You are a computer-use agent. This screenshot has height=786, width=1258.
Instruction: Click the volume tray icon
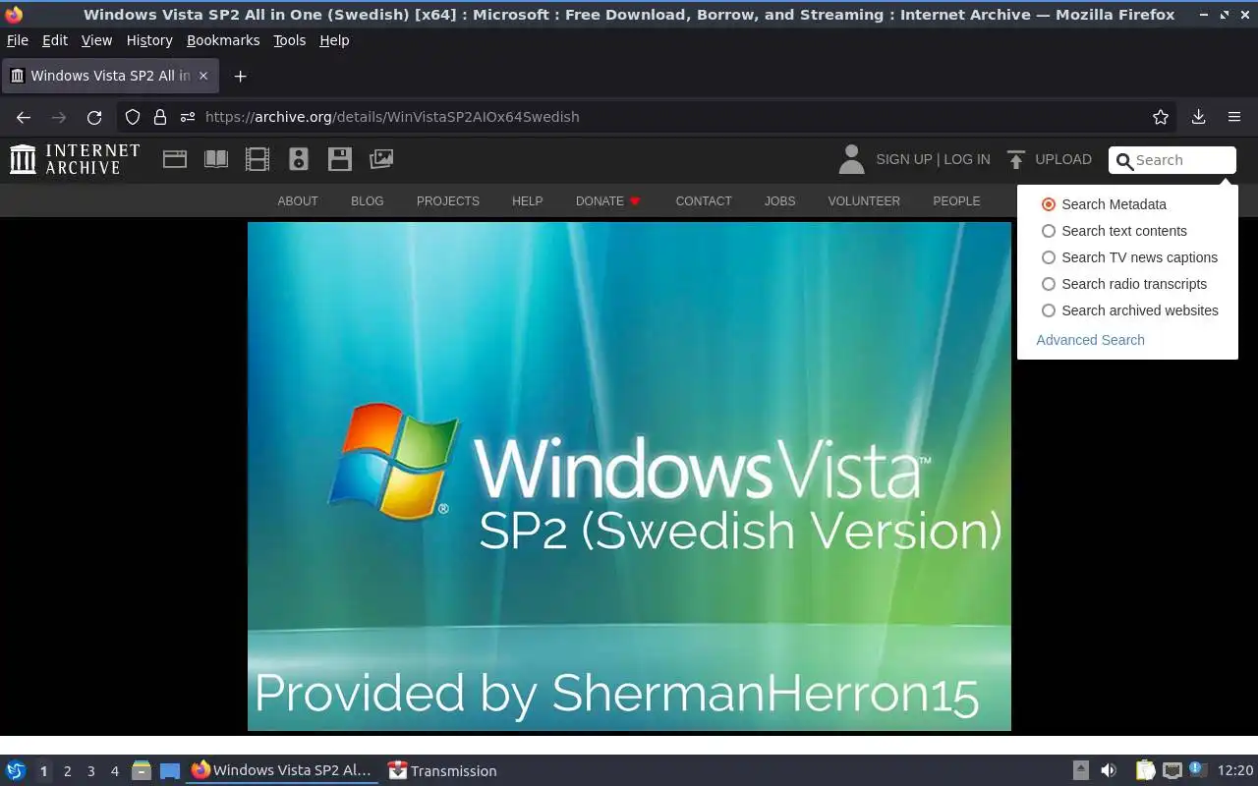1109,770
